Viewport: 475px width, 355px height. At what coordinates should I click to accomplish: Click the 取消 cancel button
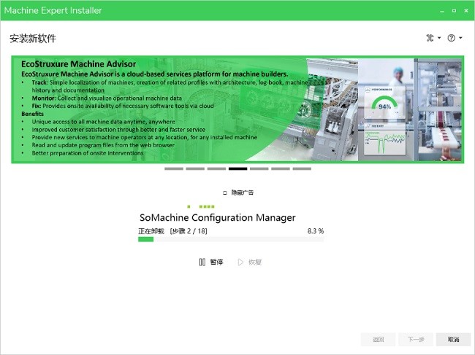coord(453,340)
